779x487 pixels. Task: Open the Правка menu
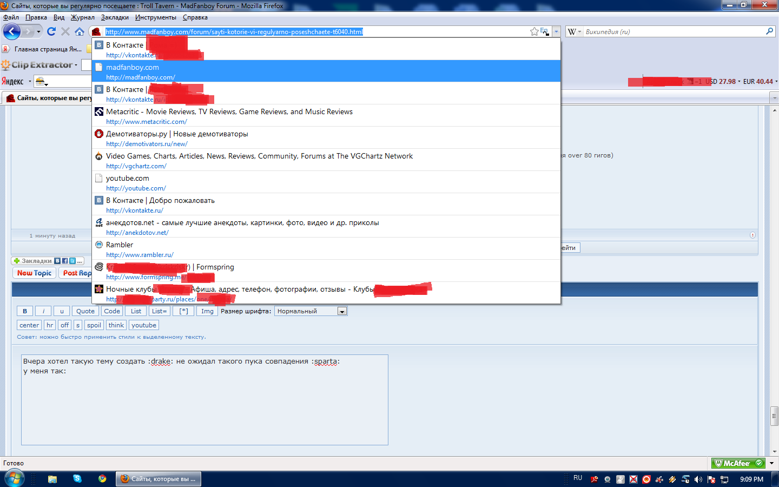pyautogui.click(x=36, y=17)
